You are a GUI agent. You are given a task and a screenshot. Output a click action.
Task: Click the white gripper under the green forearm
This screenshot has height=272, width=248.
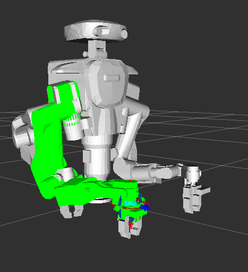click(72, 211)
